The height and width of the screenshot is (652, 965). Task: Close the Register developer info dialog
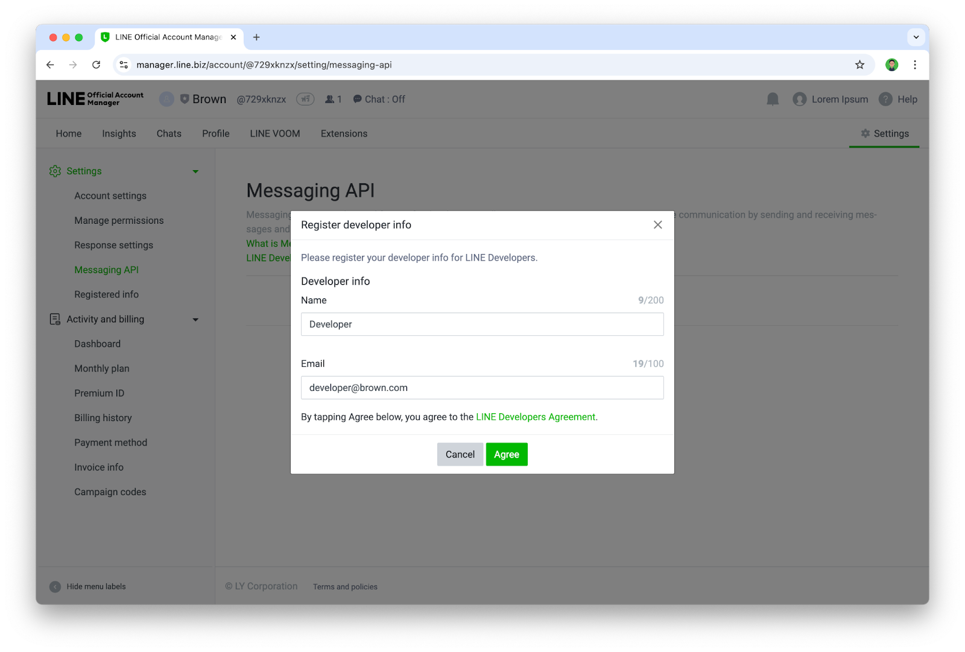(657, 225)
